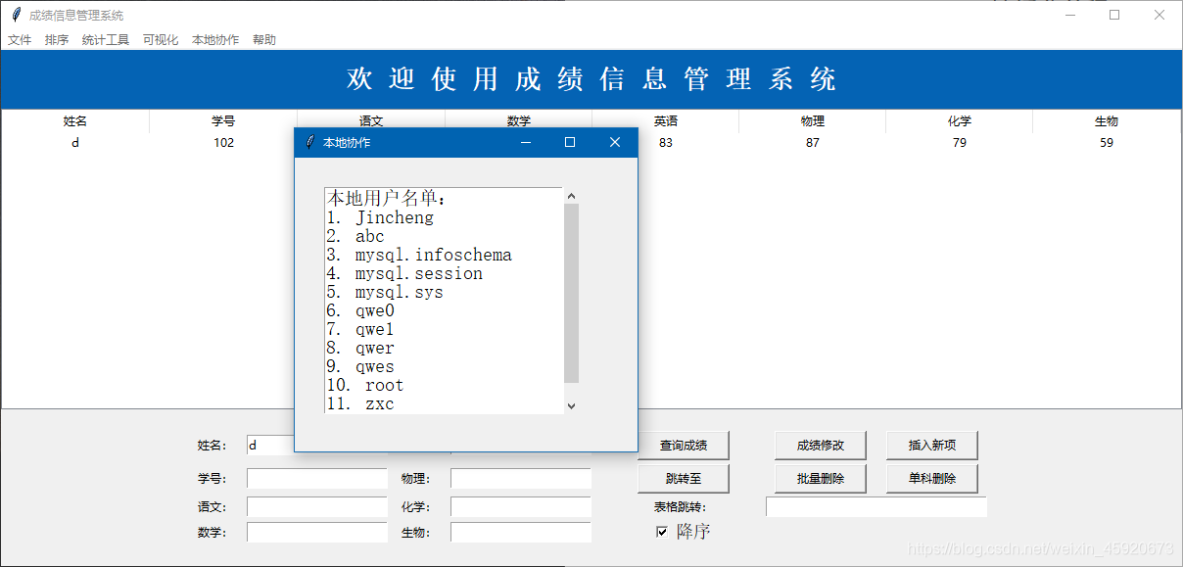1183x567 pixels.
Task: Click the Python icon on the 本地协作 dialog
Action: (x=309, y=142)
